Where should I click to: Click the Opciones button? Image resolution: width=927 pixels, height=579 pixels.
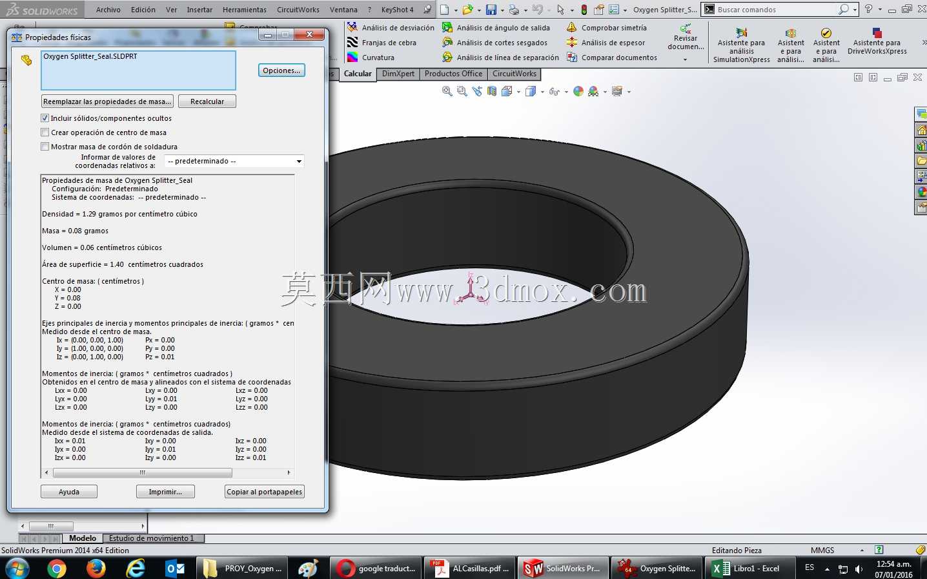click(281, 70)
